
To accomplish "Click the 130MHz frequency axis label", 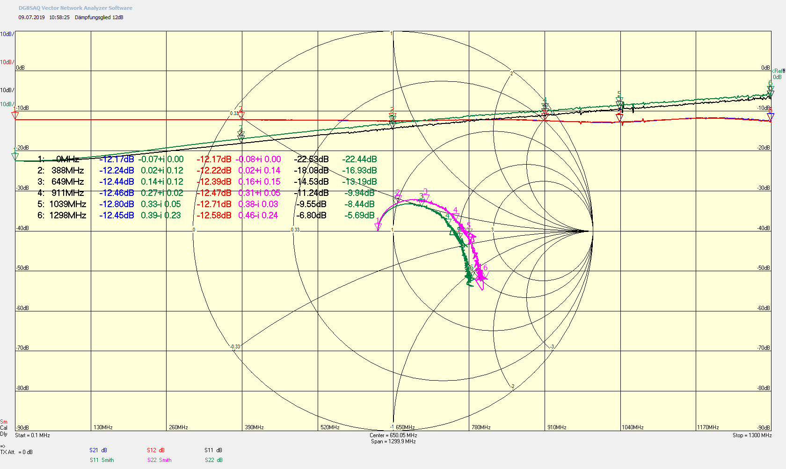I will pos(103,427).
